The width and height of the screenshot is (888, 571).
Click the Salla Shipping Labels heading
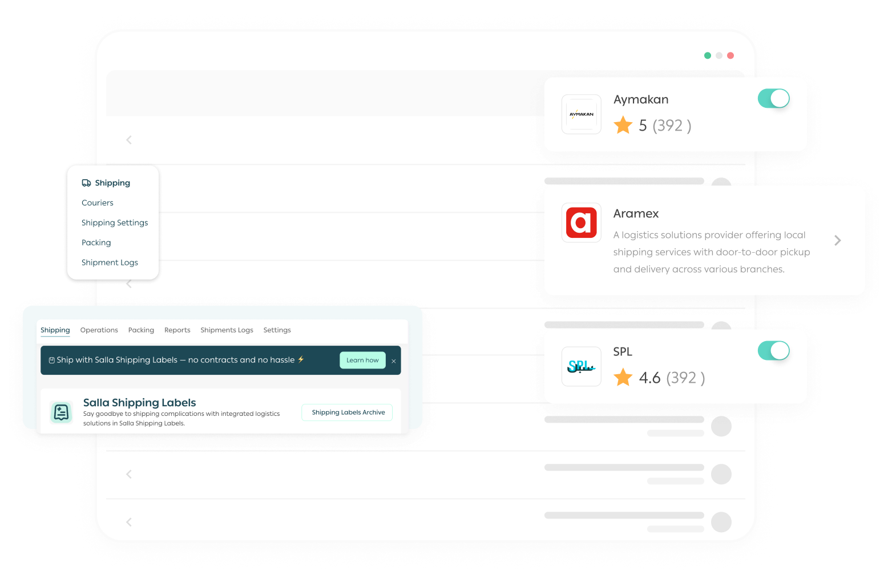click(140, 403)
